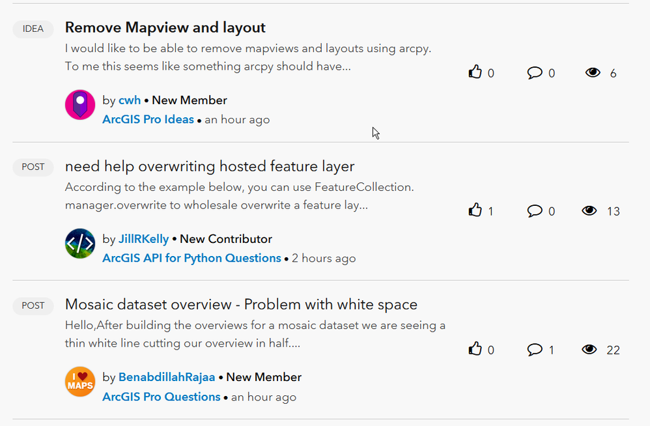
Task: Click POST badge beside overwriting hosted feature layer
Action: [33, 167]
